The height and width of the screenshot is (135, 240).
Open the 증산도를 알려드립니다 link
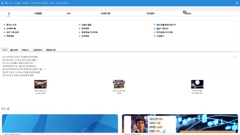(166, 25)
